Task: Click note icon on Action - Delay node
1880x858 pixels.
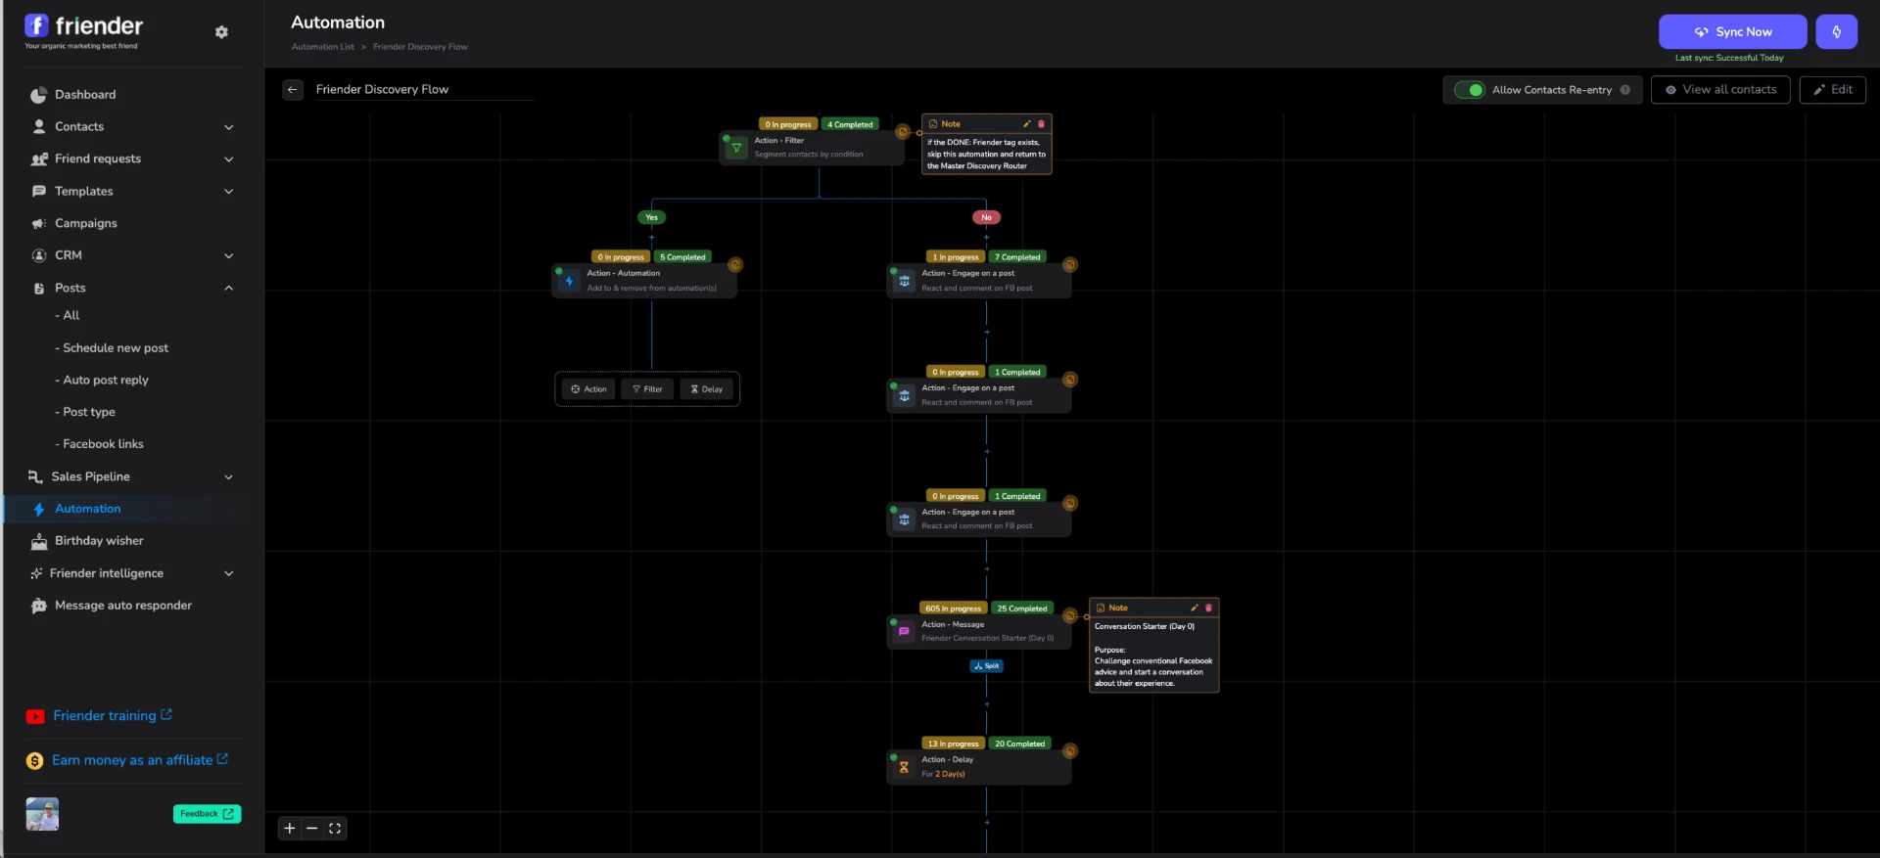Action: point(1070,751)
